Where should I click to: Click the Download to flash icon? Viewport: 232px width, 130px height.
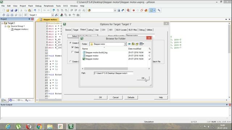coord(26,15)
